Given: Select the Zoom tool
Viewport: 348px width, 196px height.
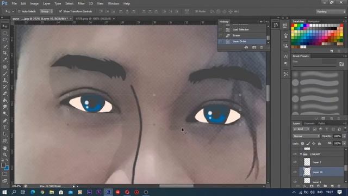Looking at the screenshot, I should pos(5,155).
